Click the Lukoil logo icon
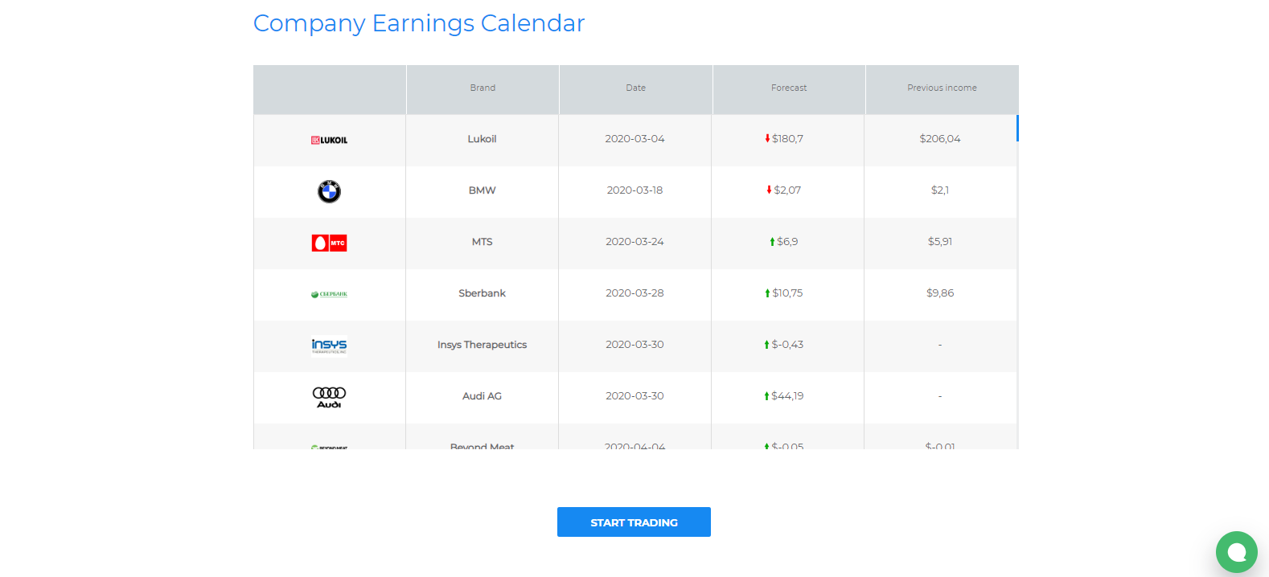 [x=329, y=140]
